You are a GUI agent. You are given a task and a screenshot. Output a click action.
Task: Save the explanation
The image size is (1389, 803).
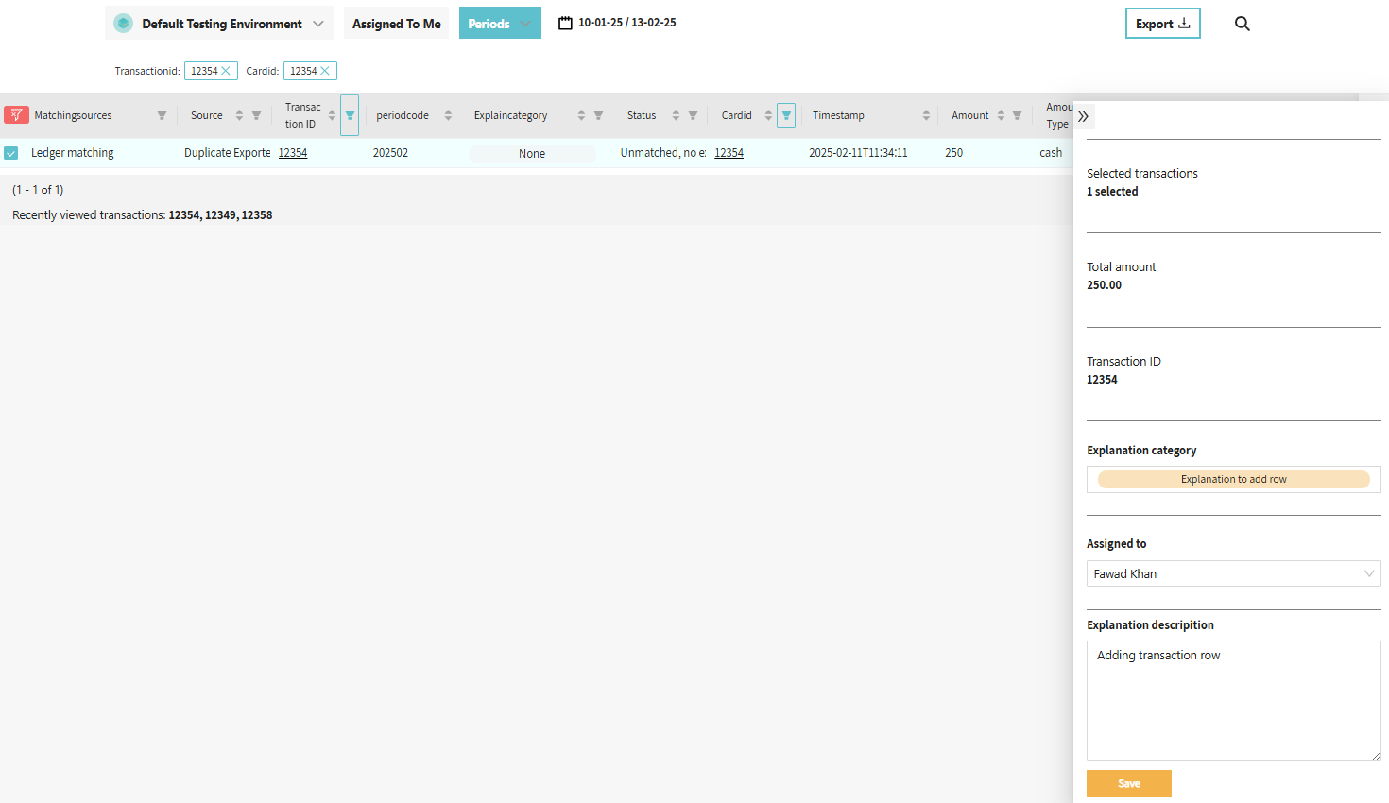(1129, 783)
